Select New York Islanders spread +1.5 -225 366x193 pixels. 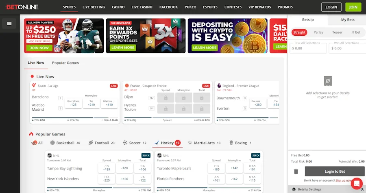pyautogui.click(x=107, y=179)
